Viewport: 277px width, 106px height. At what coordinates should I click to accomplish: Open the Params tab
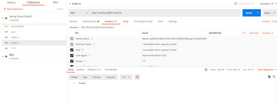[73, 21]
